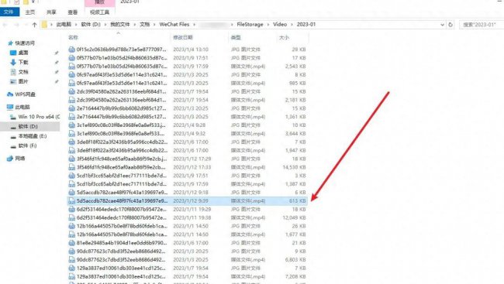Go up one folder with the up arrow

coord(34,25)
